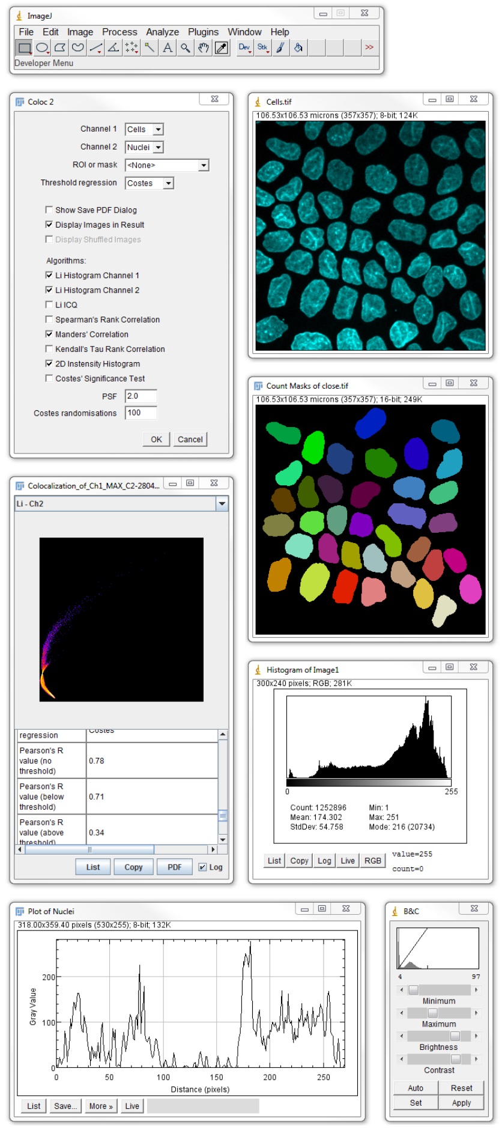Click the PSF input field
Image resolution: width=502 pixels, height=1128 pixels.
click(141, 396)
